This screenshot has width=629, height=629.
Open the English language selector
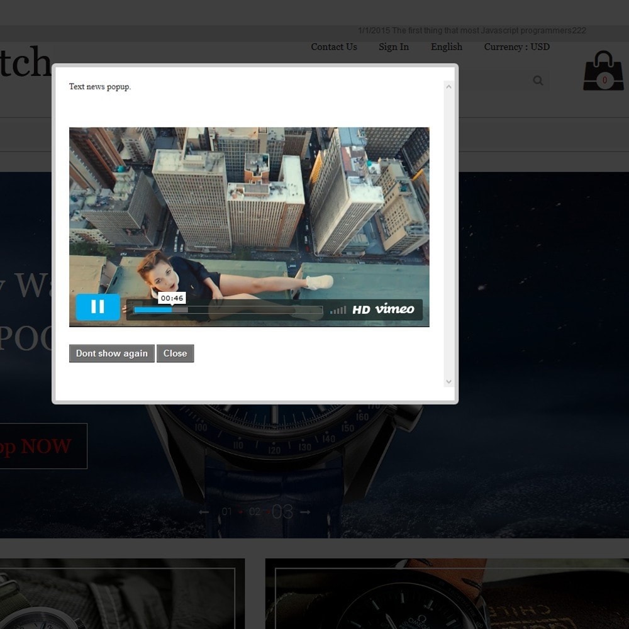[447, 47]
